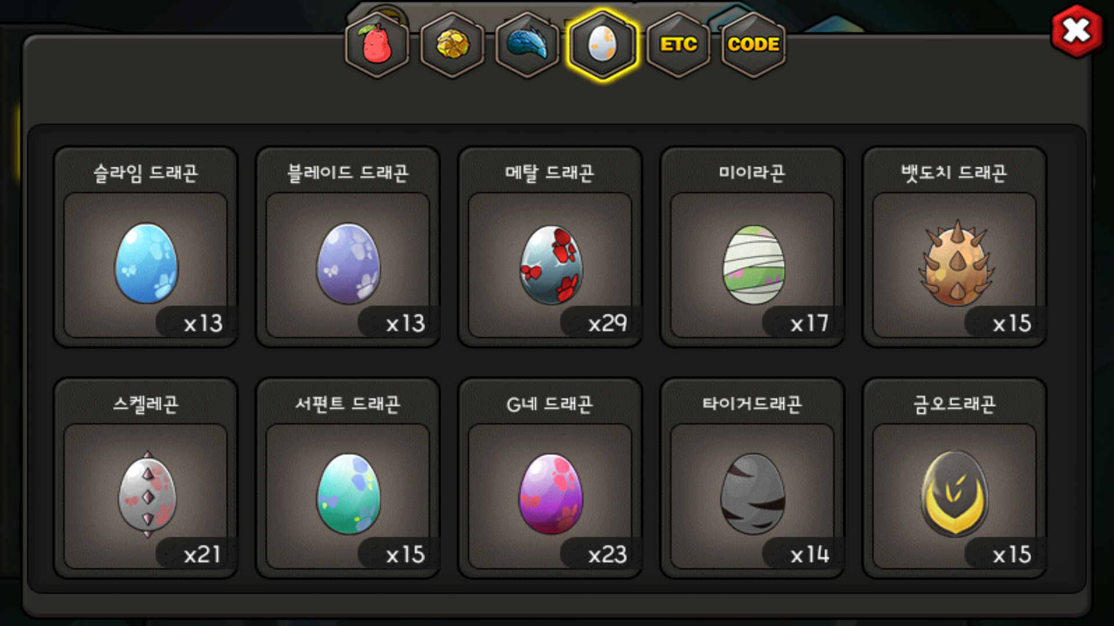Switch to the gold nugget tab
The image size is (1114, 626).
(453, 45)
